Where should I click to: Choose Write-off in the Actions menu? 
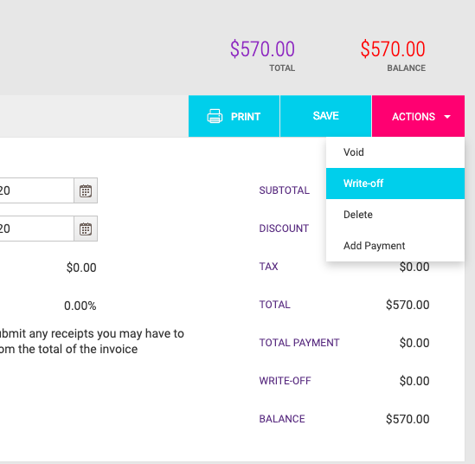395,184
